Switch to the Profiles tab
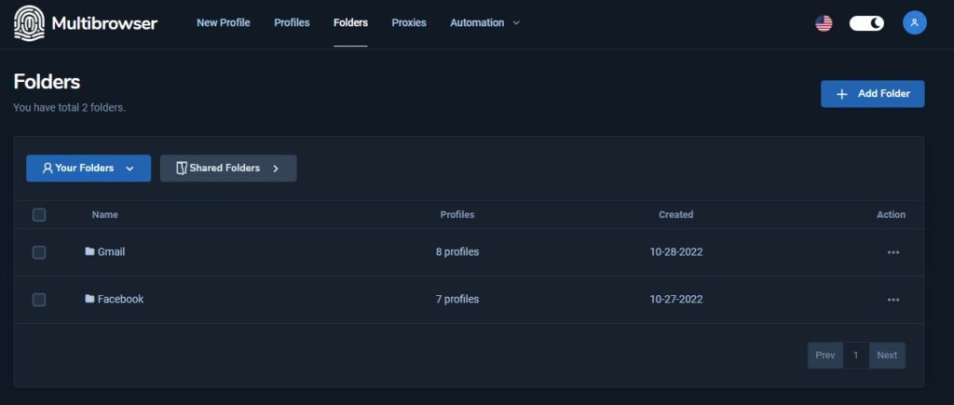 (292, 22)
